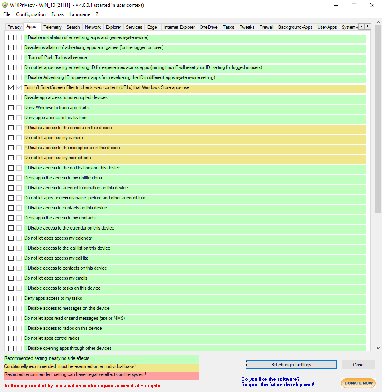Click the scrollbar up arrow
This screenshot has width=382, height=392.
click(x=378, y=22)
